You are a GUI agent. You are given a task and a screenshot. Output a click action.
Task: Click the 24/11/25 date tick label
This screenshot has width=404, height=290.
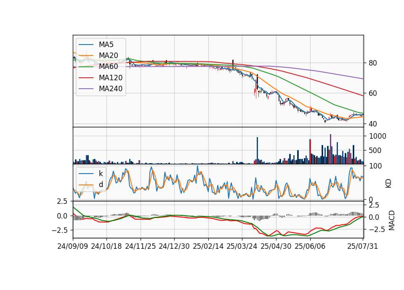click(141, 246)
